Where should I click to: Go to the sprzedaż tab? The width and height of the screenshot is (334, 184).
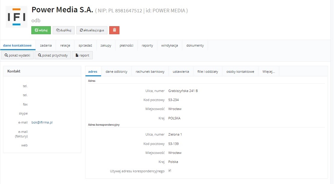click(85, 45)
